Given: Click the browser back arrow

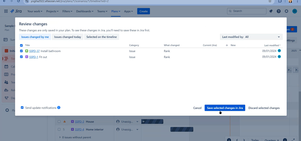Looking at the screenshot, I should click(x=5, y=1).
